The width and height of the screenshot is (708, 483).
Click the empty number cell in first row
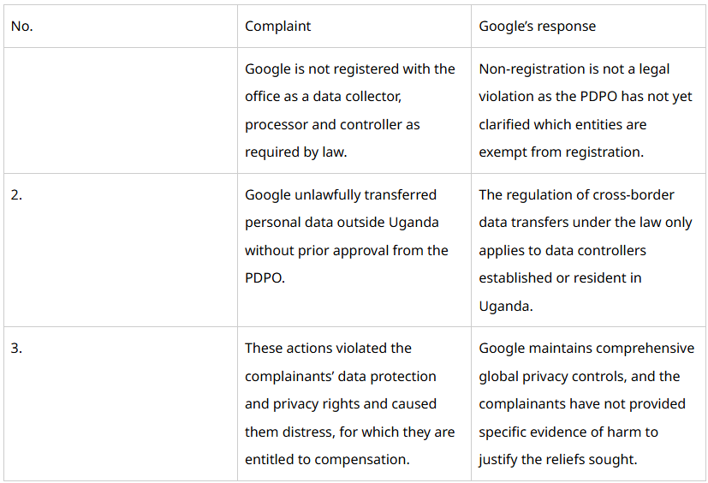pos(120,110)
